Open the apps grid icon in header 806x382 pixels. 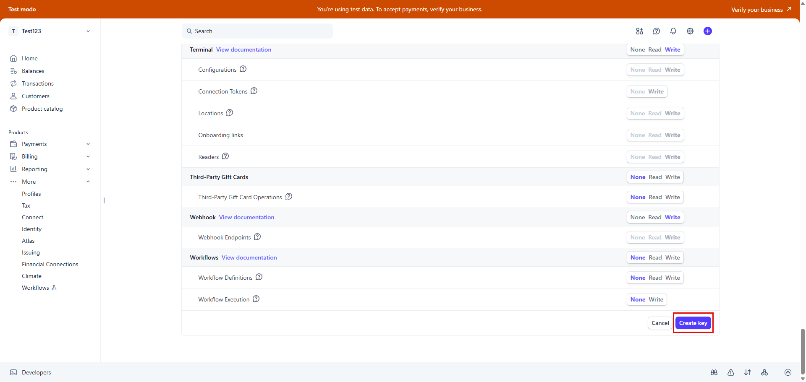tap(639, 31)
